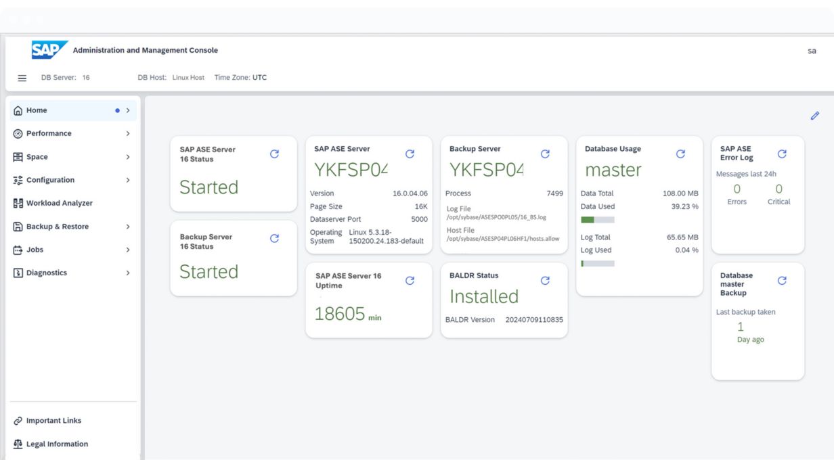This screenshot has height=460, width=834.
Task: Click the Data Used progress bar
Action: 598,220
